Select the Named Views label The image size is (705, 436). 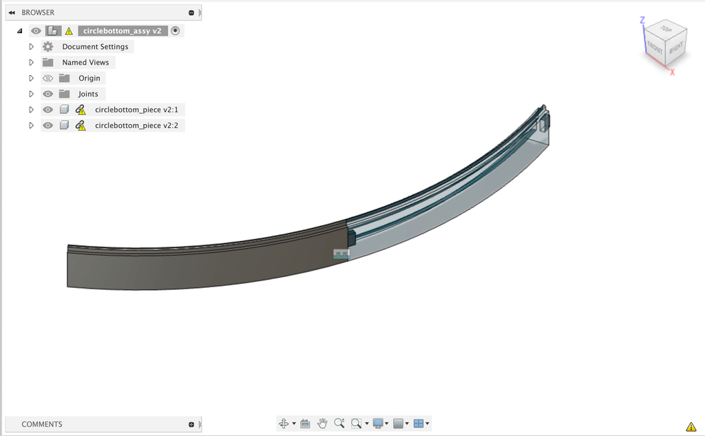pyautogui.click(x=85, y=62)
